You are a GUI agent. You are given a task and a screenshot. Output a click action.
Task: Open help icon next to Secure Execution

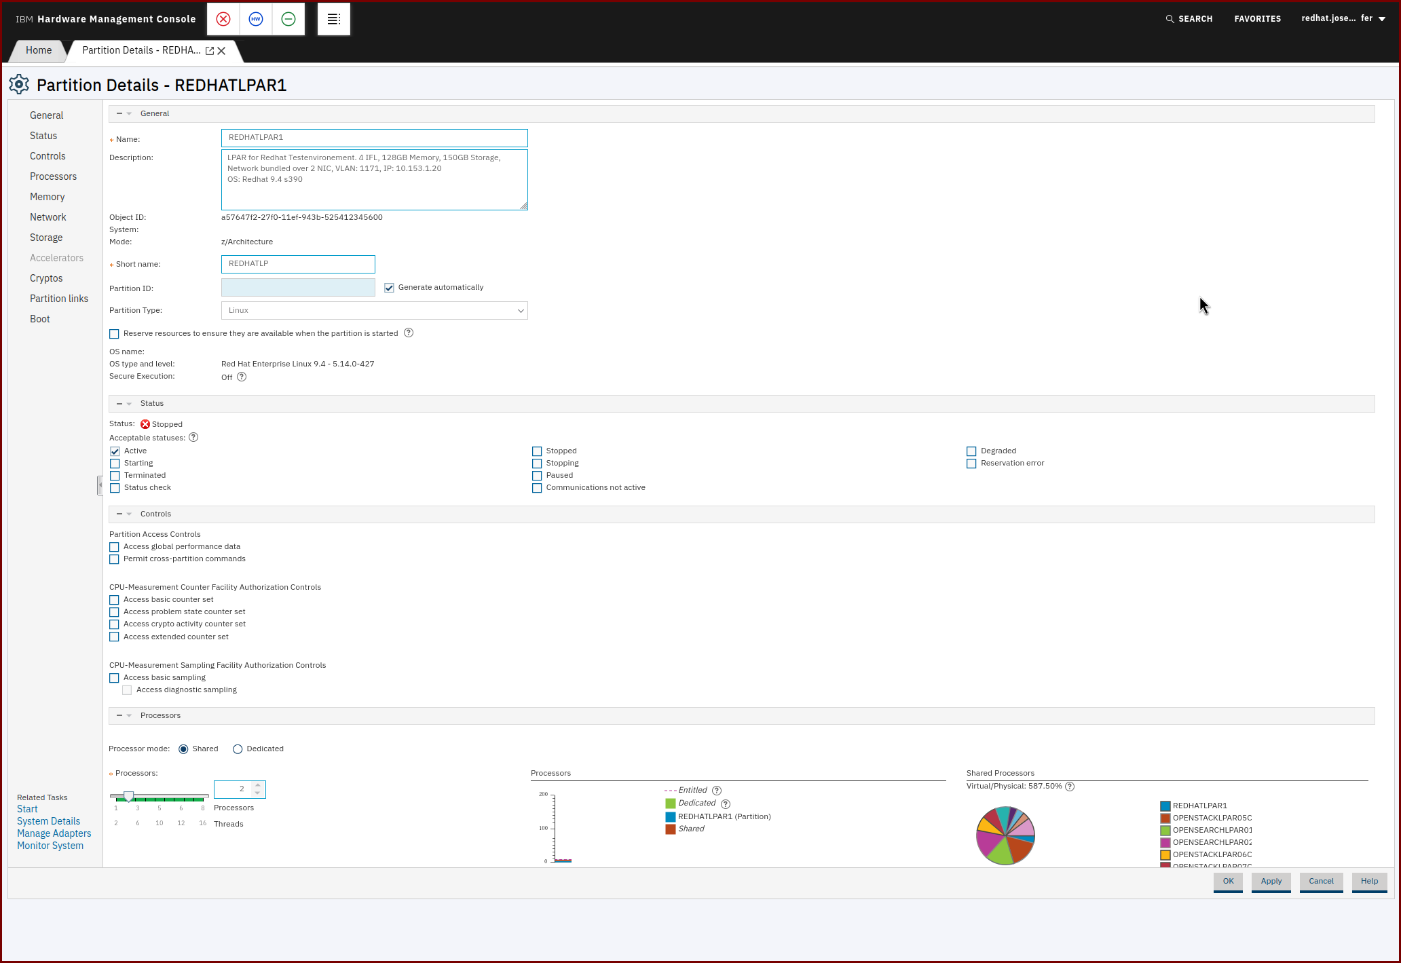[x=242, y=377]
